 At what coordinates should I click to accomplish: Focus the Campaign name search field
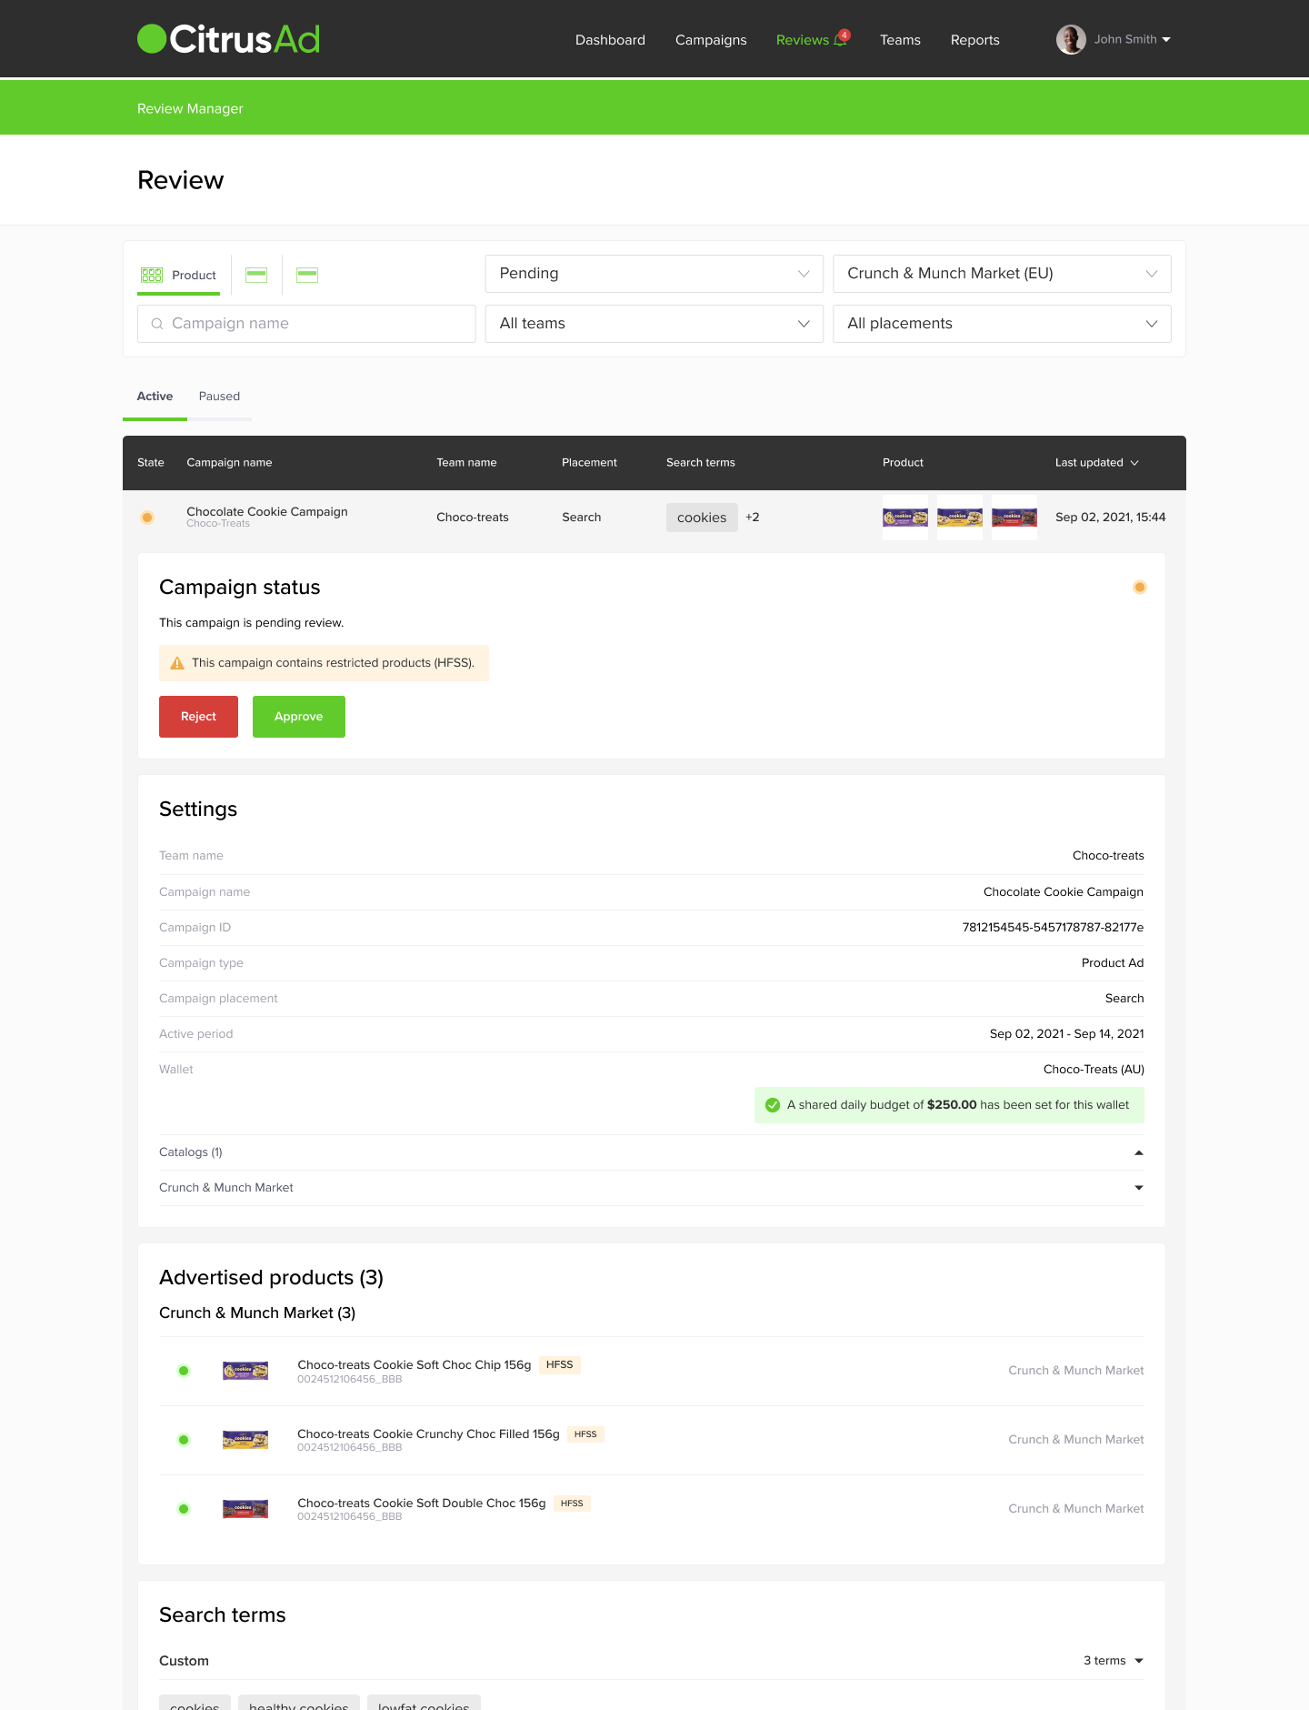click(306, 324)
